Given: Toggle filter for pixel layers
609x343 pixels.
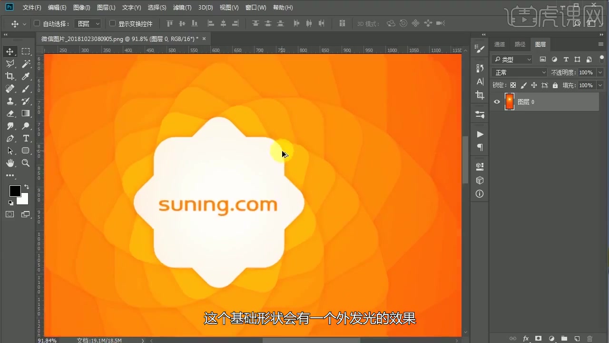Looking at the screenshot, I should pyautogui.click(x=543, y=59).
